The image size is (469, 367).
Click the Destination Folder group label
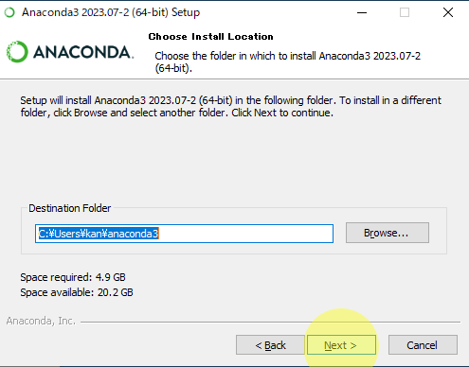pyautogui.click(x=69, y=208)
